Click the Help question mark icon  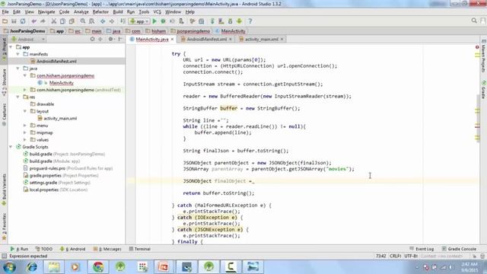(250, 21)
